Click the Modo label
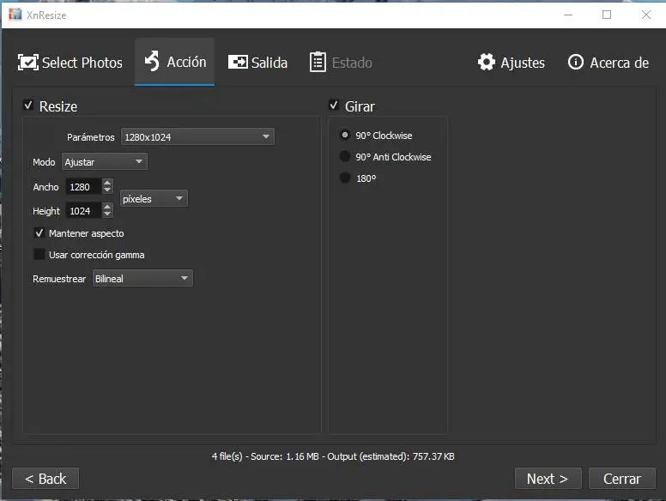This screenshot has height=501, width=666. click(44, 162)
